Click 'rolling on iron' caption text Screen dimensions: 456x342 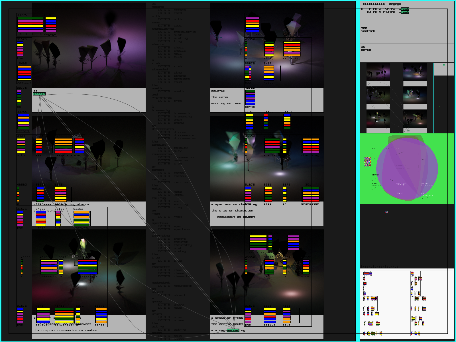[x=226, y=104]
